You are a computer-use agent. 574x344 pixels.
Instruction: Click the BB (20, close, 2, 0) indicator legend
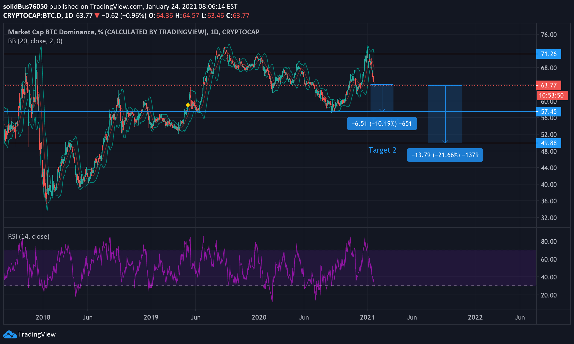pos(35,41)
